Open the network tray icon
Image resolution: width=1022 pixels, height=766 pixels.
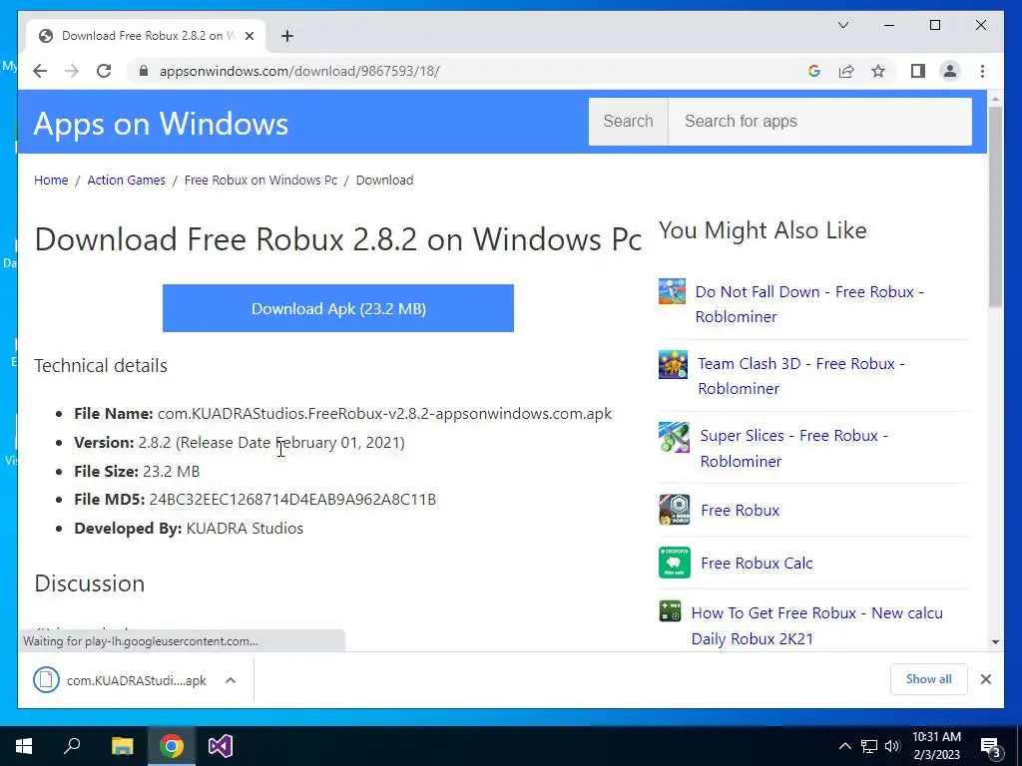869,746
